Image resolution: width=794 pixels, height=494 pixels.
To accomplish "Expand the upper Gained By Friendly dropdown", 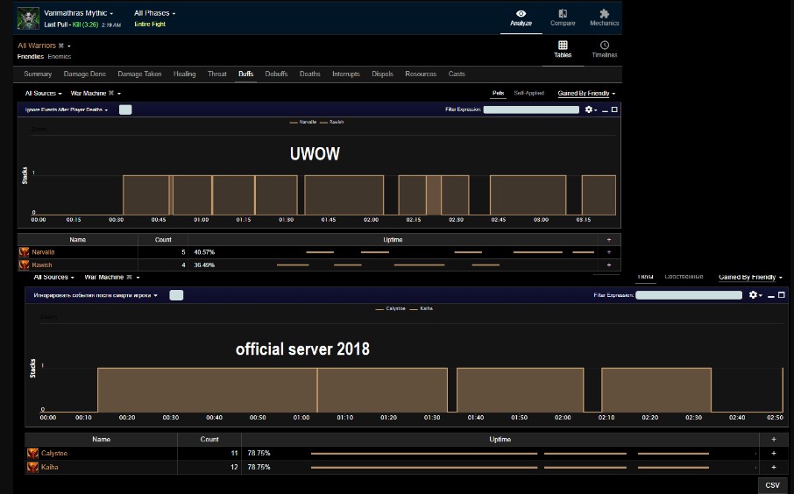I will 586,93.
